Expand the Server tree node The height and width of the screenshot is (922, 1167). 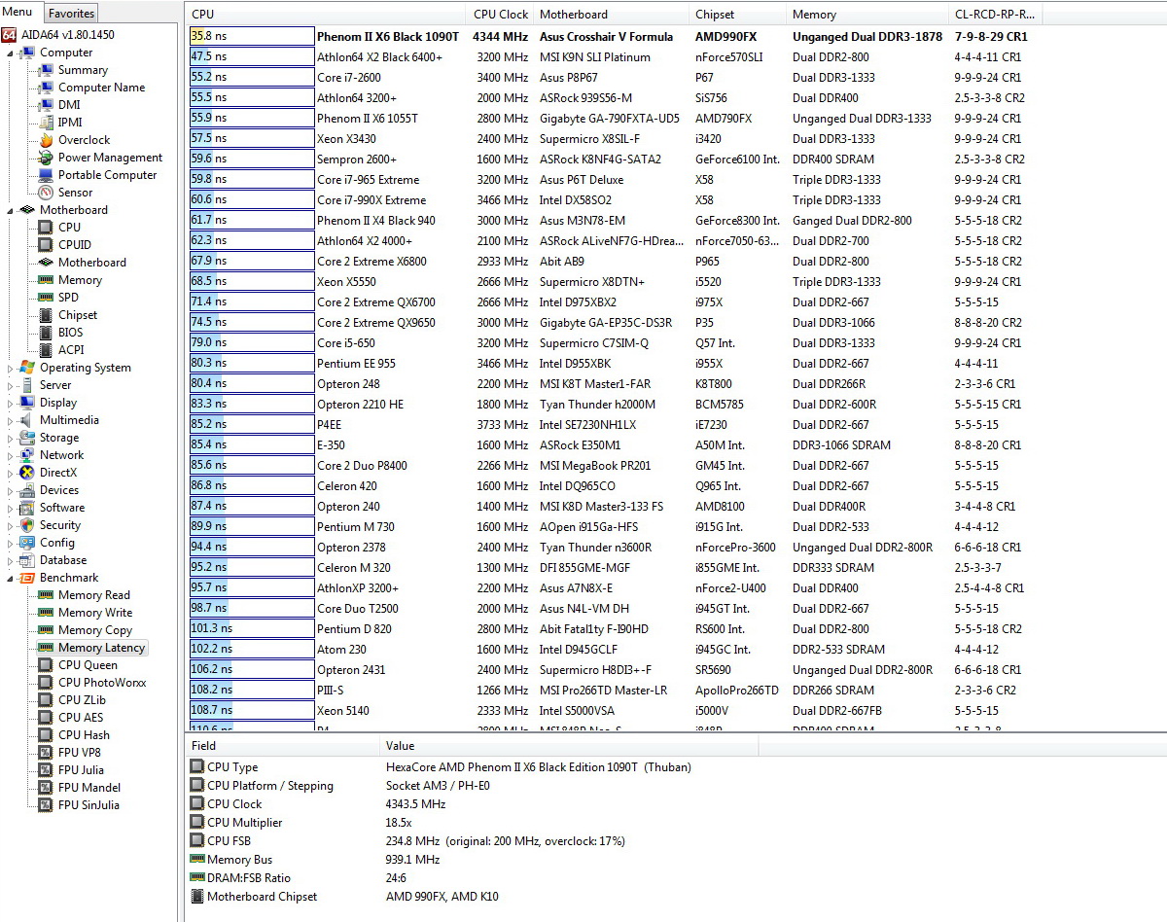11,385
